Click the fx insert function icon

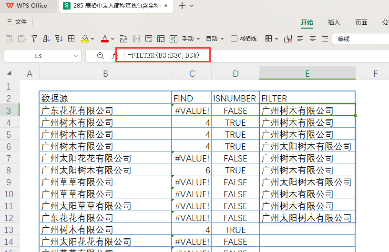click(x=114, y=56)
